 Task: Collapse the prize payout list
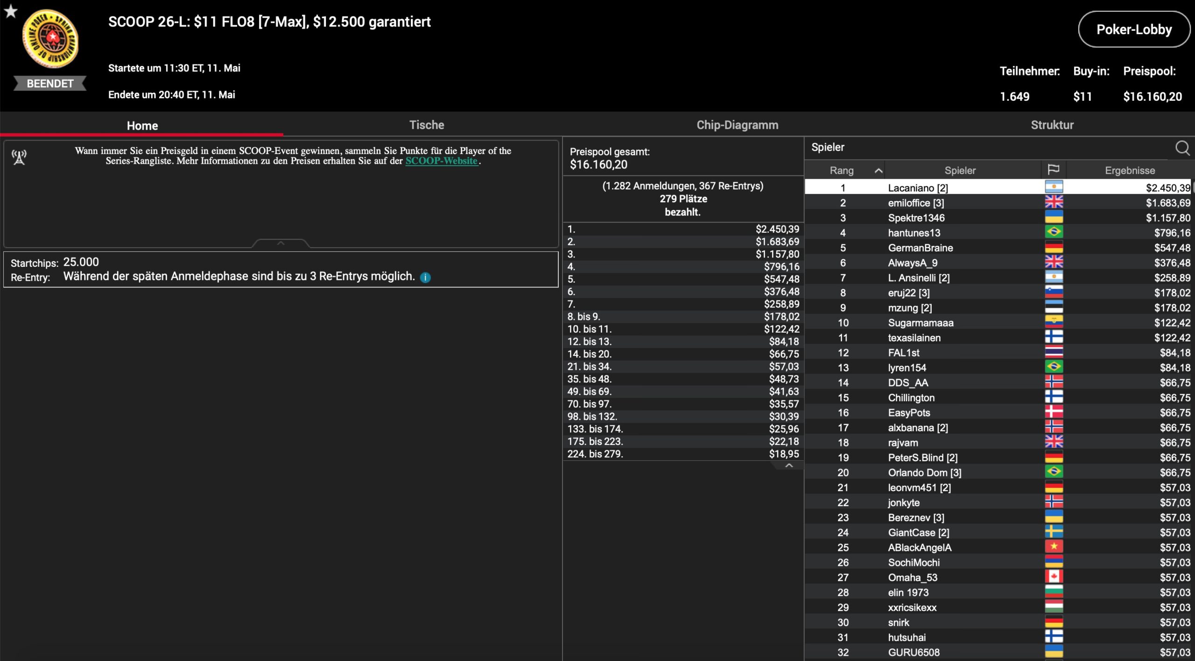coord(789,466)
